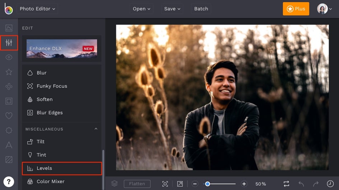Open the Edit tools sidebar icon

coord(9,43)
